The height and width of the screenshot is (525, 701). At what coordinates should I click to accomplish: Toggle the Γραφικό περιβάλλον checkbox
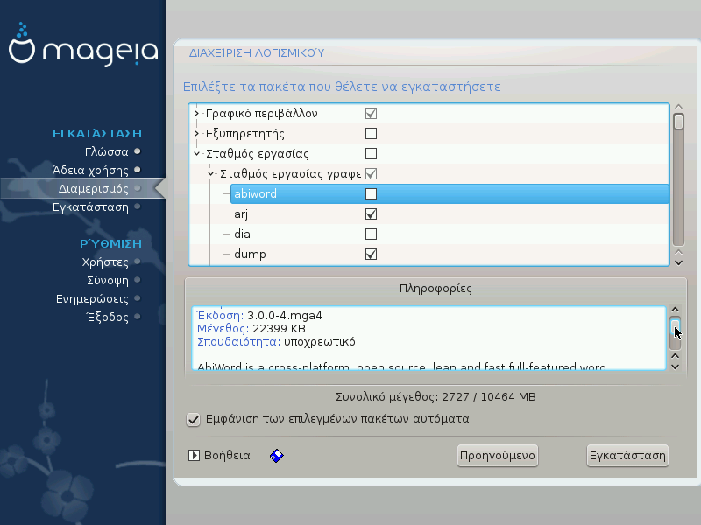pos(371,114)
